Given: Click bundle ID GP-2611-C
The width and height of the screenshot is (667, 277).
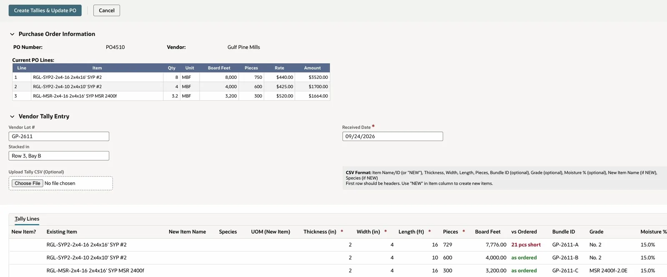Looking at the screenshot, I should tap(565, 271).
